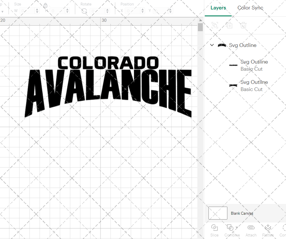This screenshot has height=239, width=286.
Task: Delete a layer using the trash icon
Action: 243,25
